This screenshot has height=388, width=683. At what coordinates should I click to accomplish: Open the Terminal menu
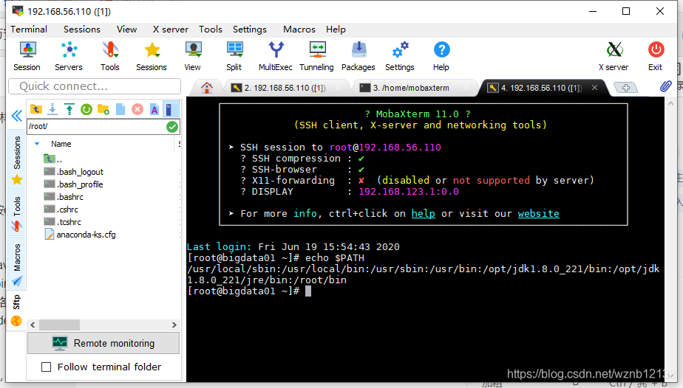click(x=29, y=30)
